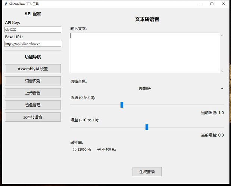This screenshot has height=186, width=231.
Task: Switch to 文本转语音 from the sidebar
Action: point(33,117)
